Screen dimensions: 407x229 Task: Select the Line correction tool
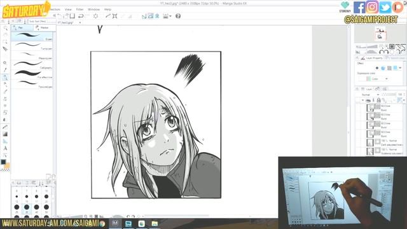(5, 155)
